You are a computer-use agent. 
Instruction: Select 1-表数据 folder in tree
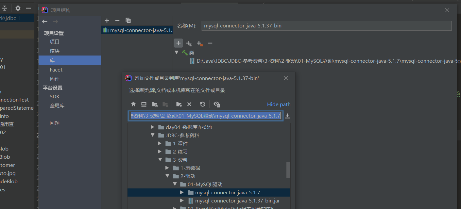(x=190, y=168)
